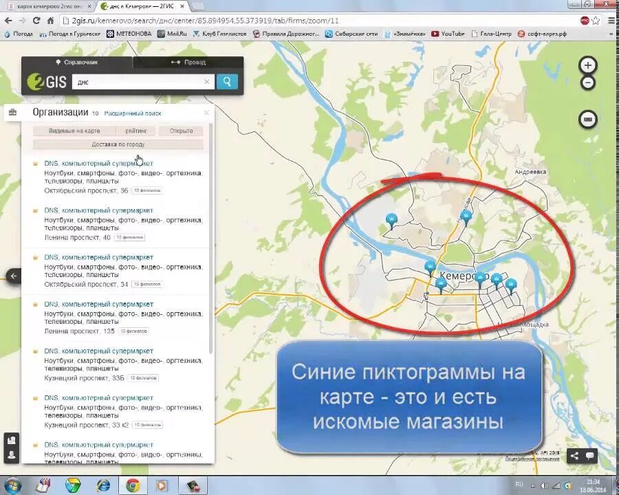Open the Chrome menu icon
The image size is (619, 495).
tap(611, 21)
